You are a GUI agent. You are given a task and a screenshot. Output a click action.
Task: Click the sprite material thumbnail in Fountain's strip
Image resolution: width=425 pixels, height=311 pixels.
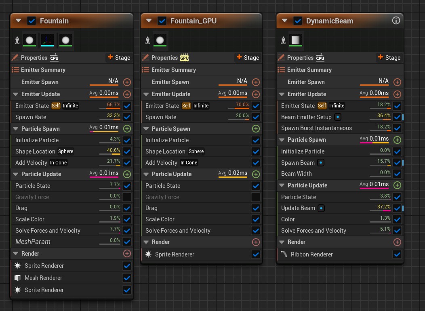pyautogui.click(x=29, y=40)
